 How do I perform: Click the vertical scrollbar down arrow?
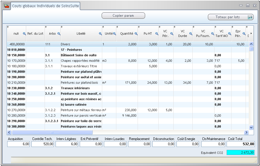pos(251,127)
